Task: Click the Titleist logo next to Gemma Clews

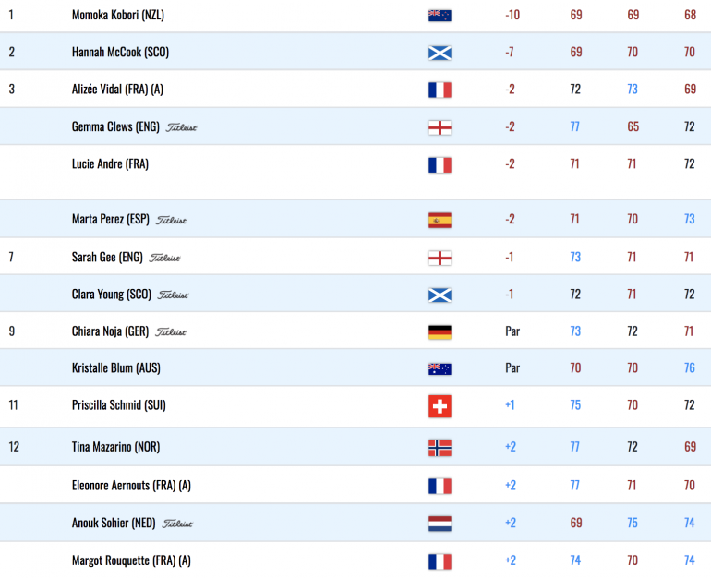Action: click(x=181, y=127)
